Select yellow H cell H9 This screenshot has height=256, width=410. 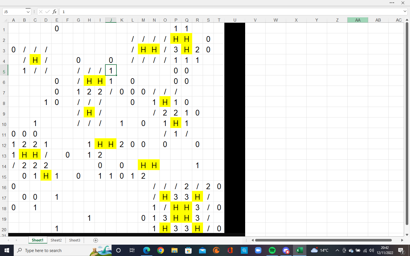click(x=89, y=113)
